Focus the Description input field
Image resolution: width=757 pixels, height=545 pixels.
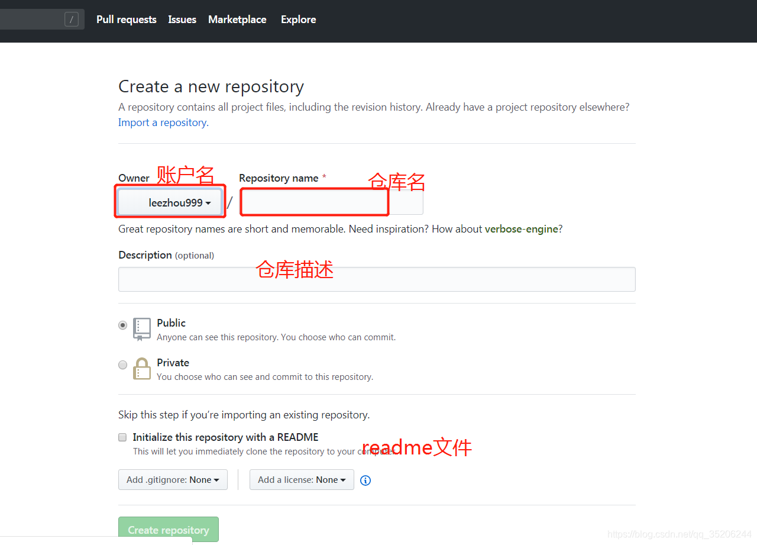pyautogui.click(x=377, y=279)
